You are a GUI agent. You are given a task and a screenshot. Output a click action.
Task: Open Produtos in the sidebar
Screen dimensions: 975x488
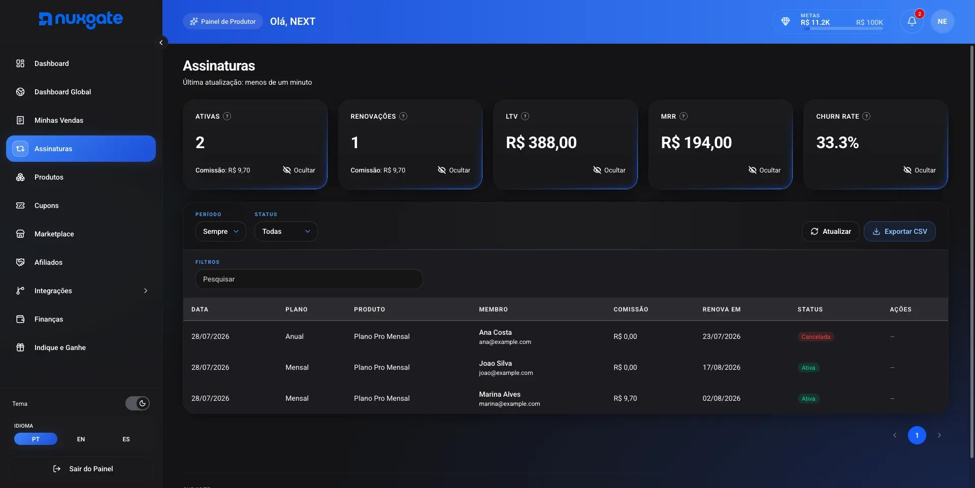pos(81,177)
